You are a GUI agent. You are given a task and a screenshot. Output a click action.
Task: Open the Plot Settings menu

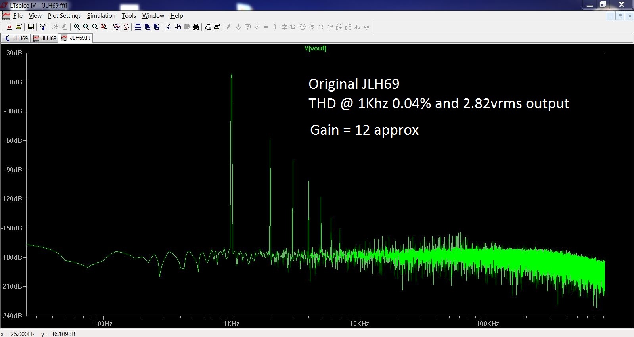point(64,16)
